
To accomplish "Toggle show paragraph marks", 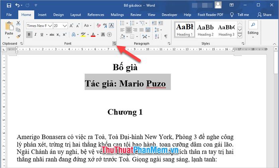I will coord(166,37).
